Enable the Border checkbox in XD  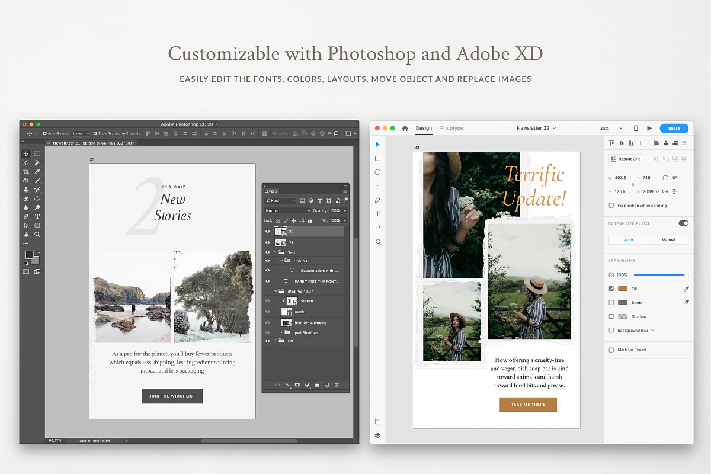pyautogui.click(x=611, y=302)
